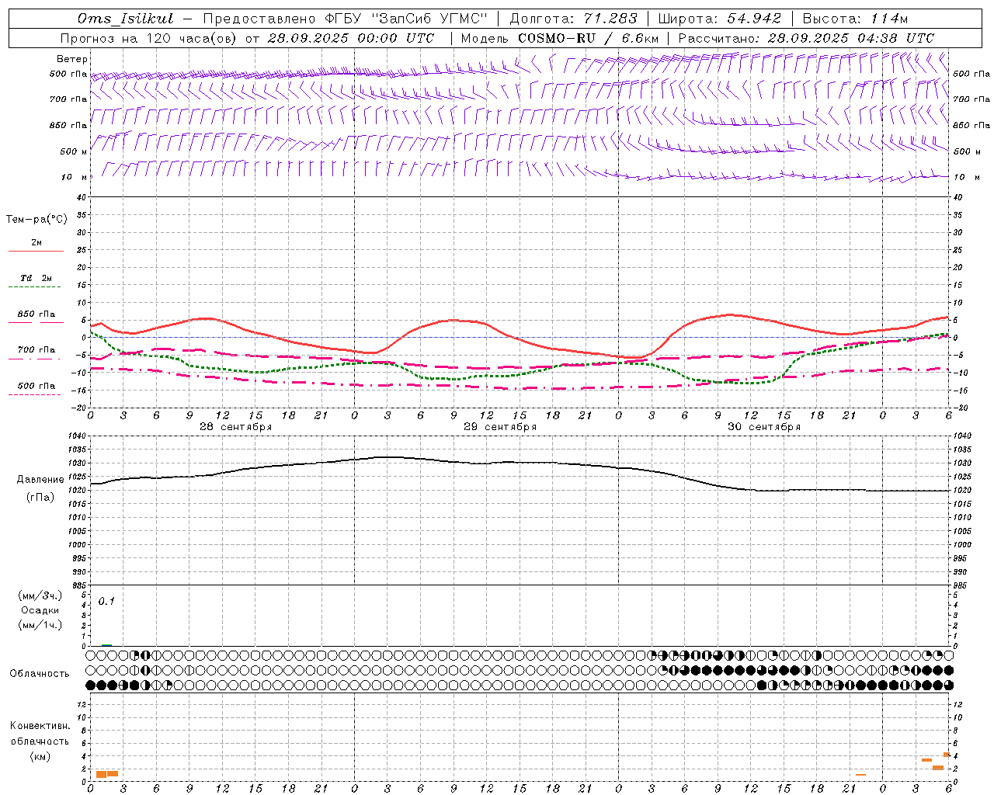Click the Высота: 114м label
994x795 pixels.
855,19
